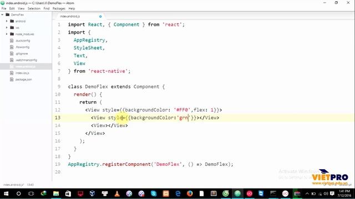Switch to the Atom icon on taskbar
Image resolution: width=355 pixels, height=199 pixels.
coord(237,193)
